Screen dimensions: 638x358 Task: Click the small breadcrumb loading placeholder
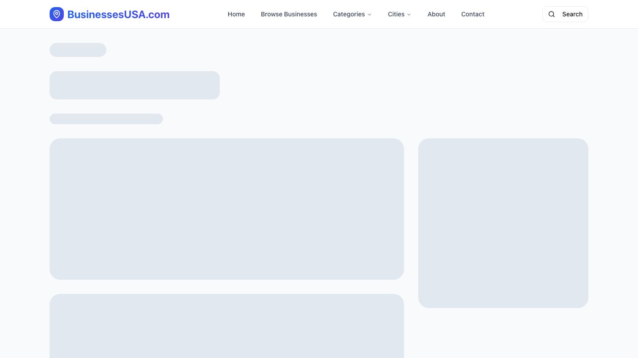[x=78, y=50]
